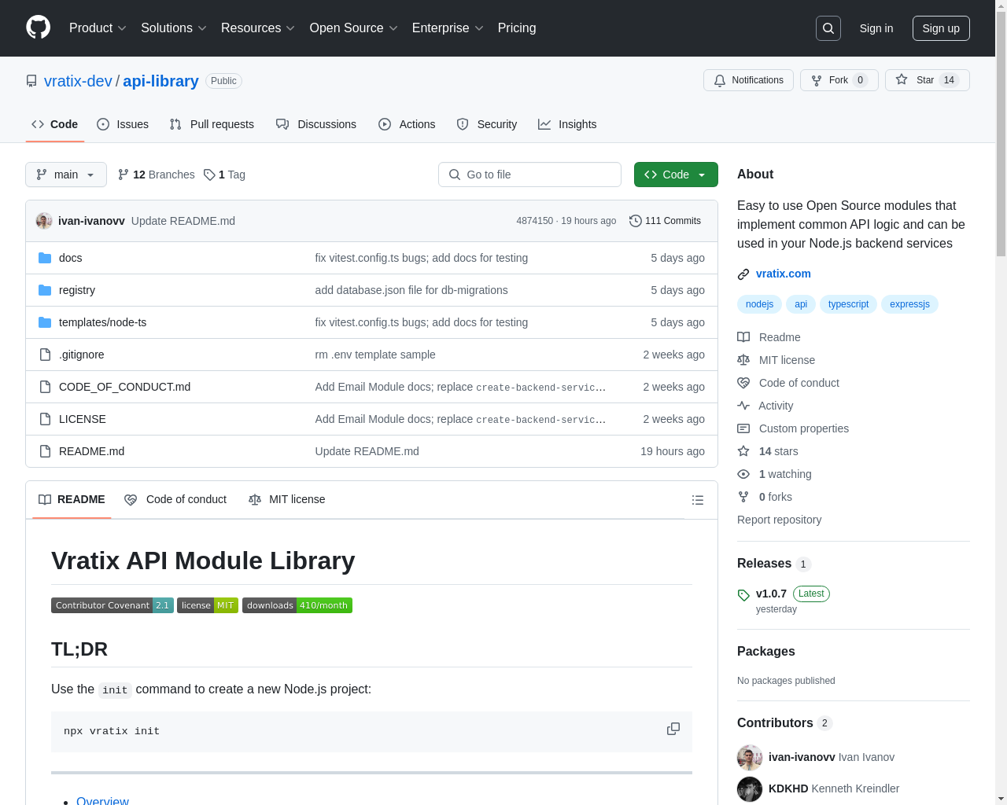Screen dimensions: 1007x805
Task: Expand the Open Source menu
Action: click(354, 28)
